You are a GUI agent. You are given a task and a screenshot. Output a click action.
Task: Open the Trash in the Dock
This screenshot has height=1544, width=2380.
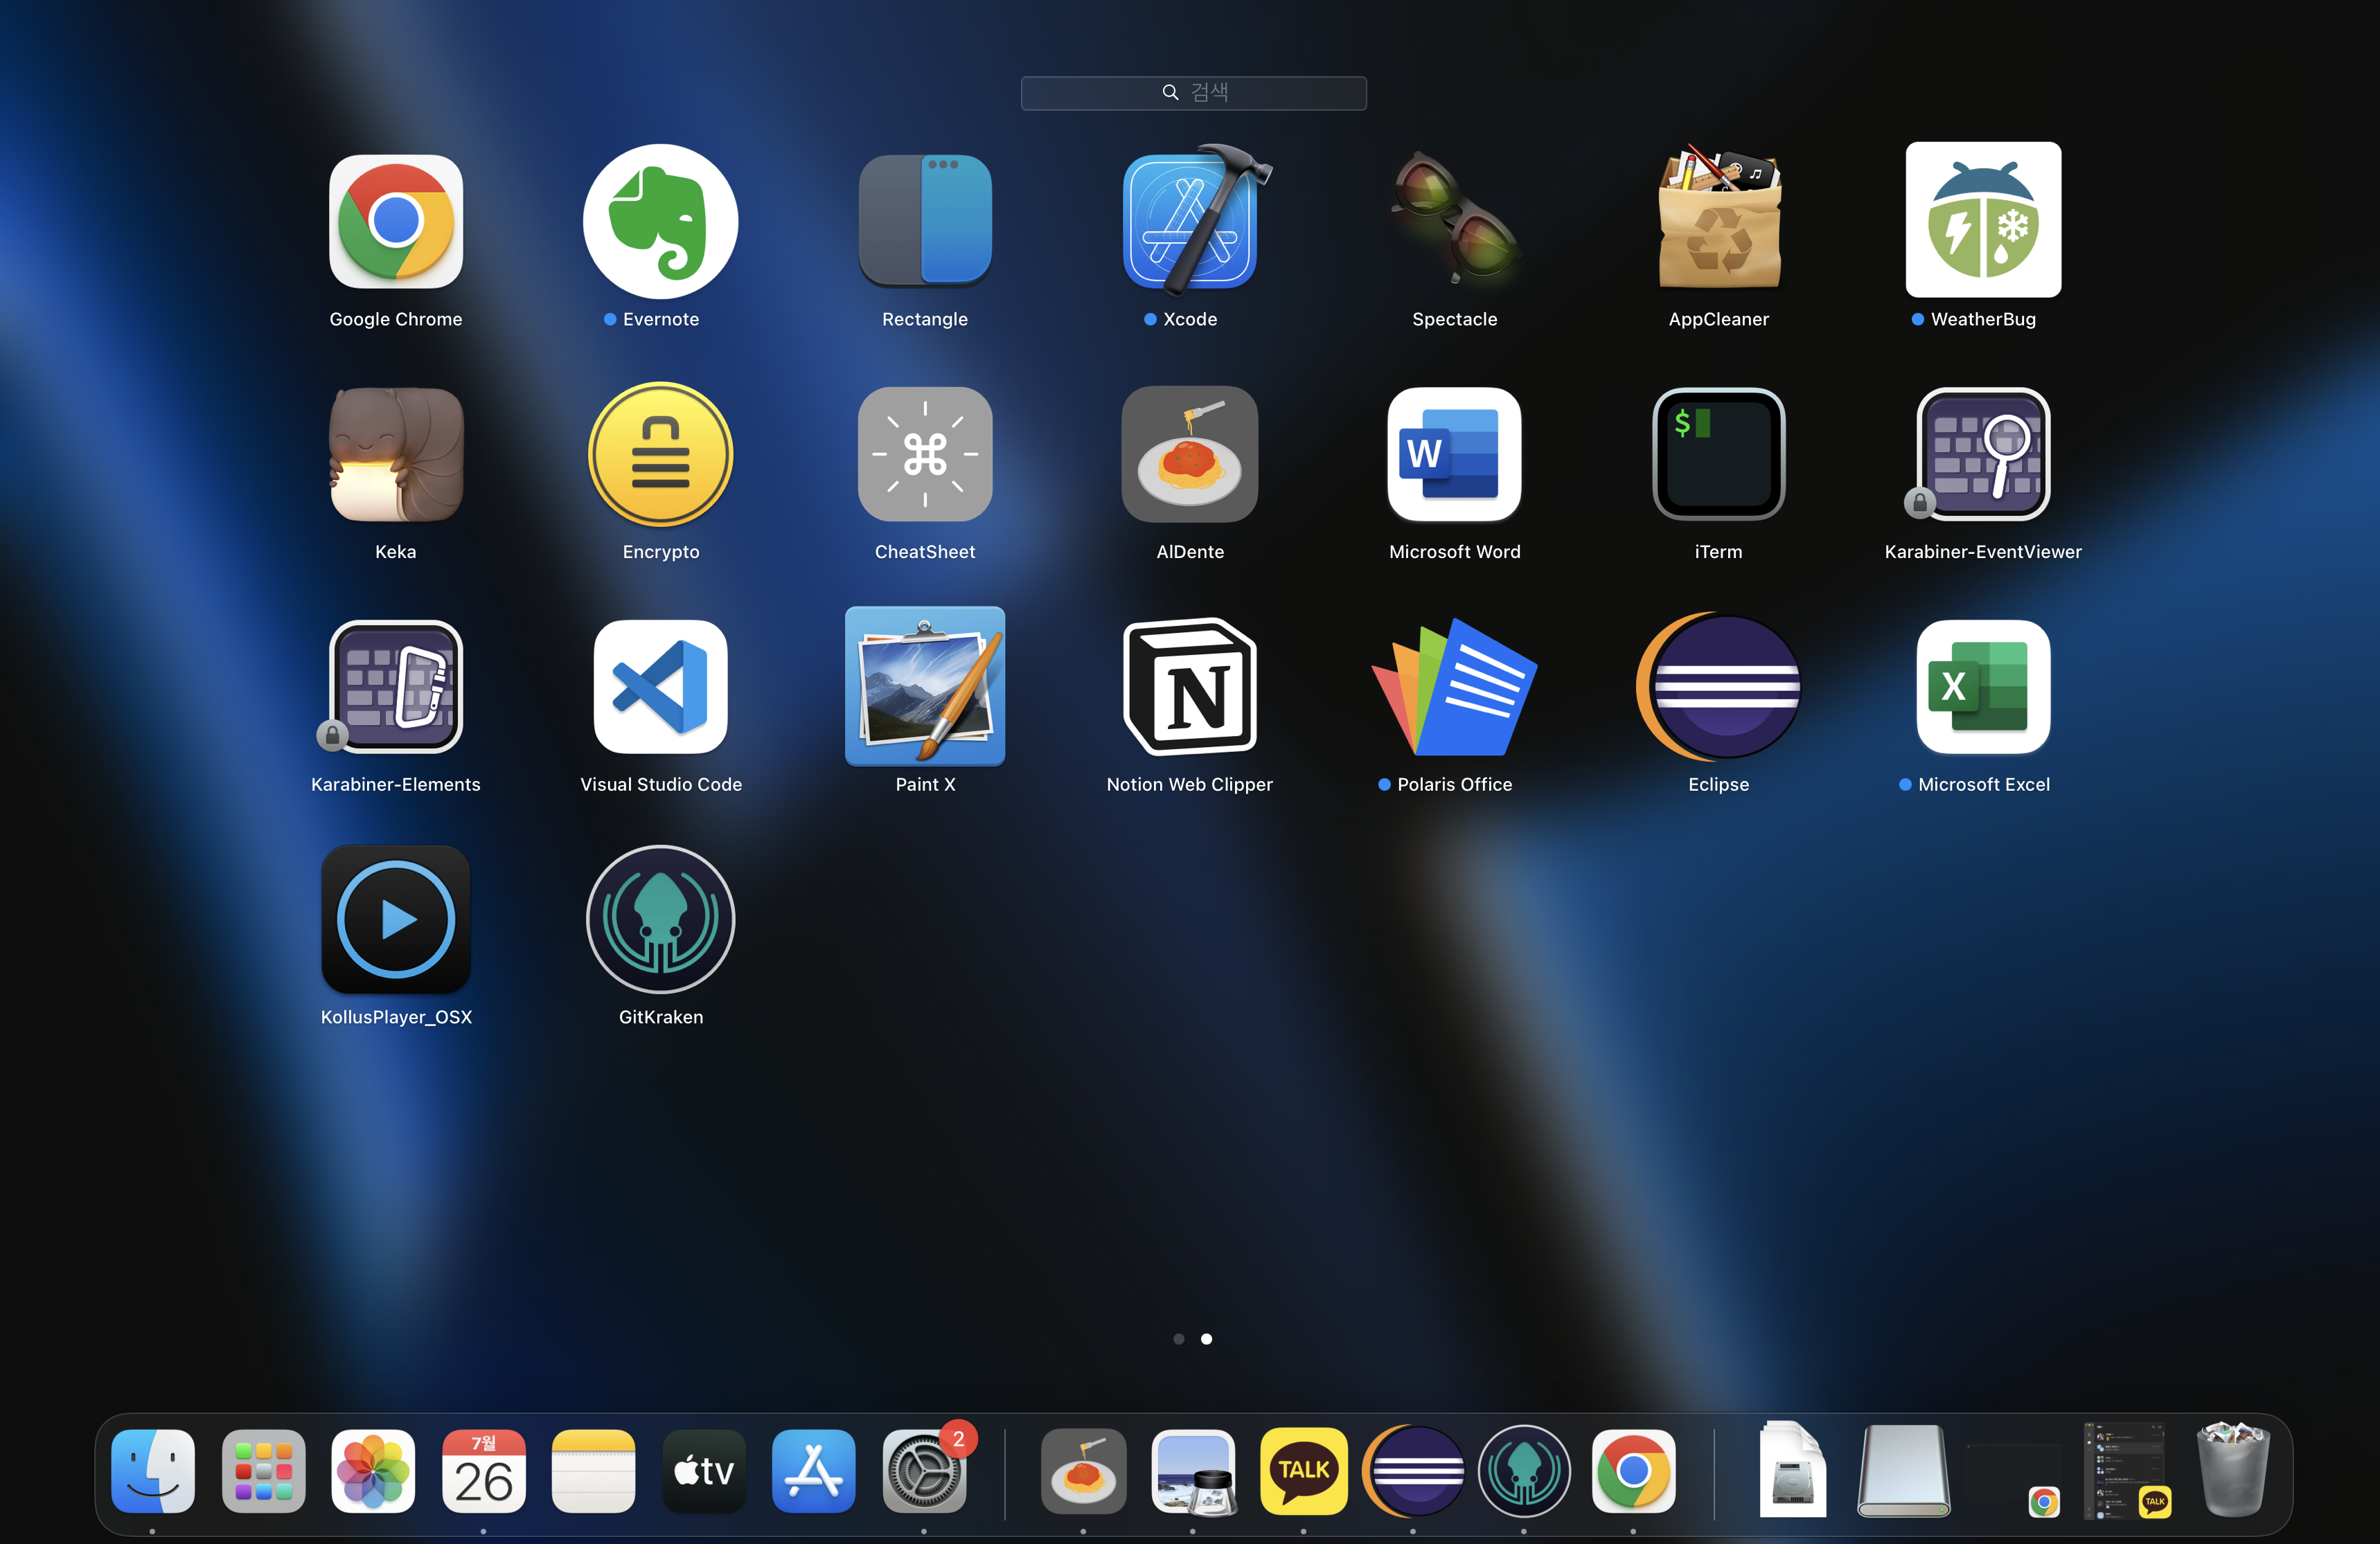(2234, 1470)
